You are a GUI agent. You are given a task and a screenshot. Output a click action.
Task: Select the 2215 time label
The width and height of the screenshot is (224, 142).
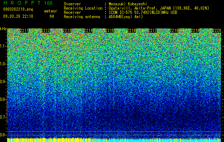pyautogui.click(x=110, y=31)
